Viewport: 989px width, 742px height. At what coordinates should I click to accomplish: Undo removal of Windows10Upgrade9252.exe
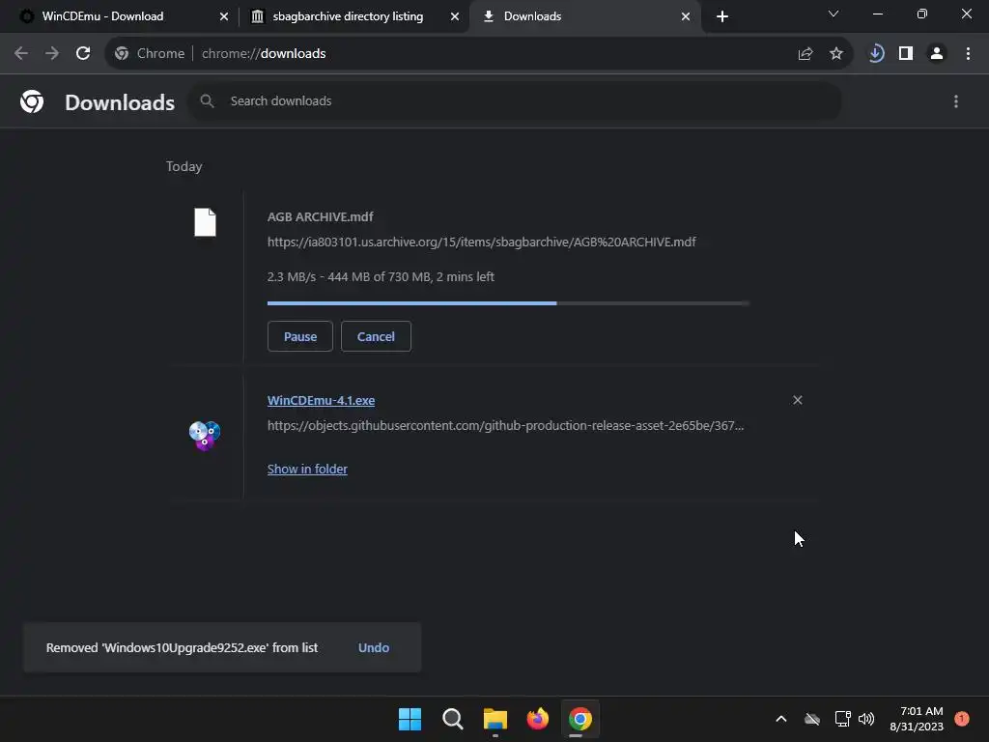pos(374,647)
